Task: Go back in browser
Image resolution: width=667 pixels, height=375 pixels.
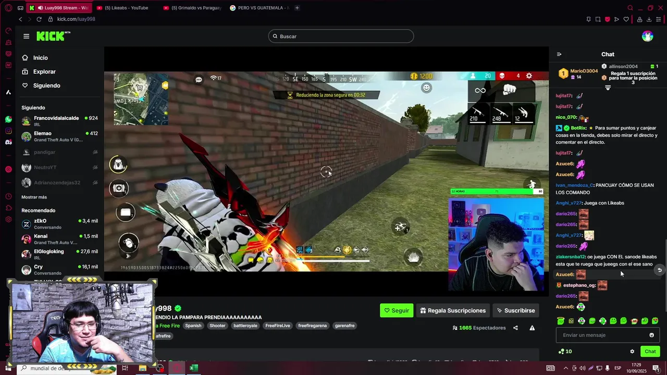Action: 20,19
